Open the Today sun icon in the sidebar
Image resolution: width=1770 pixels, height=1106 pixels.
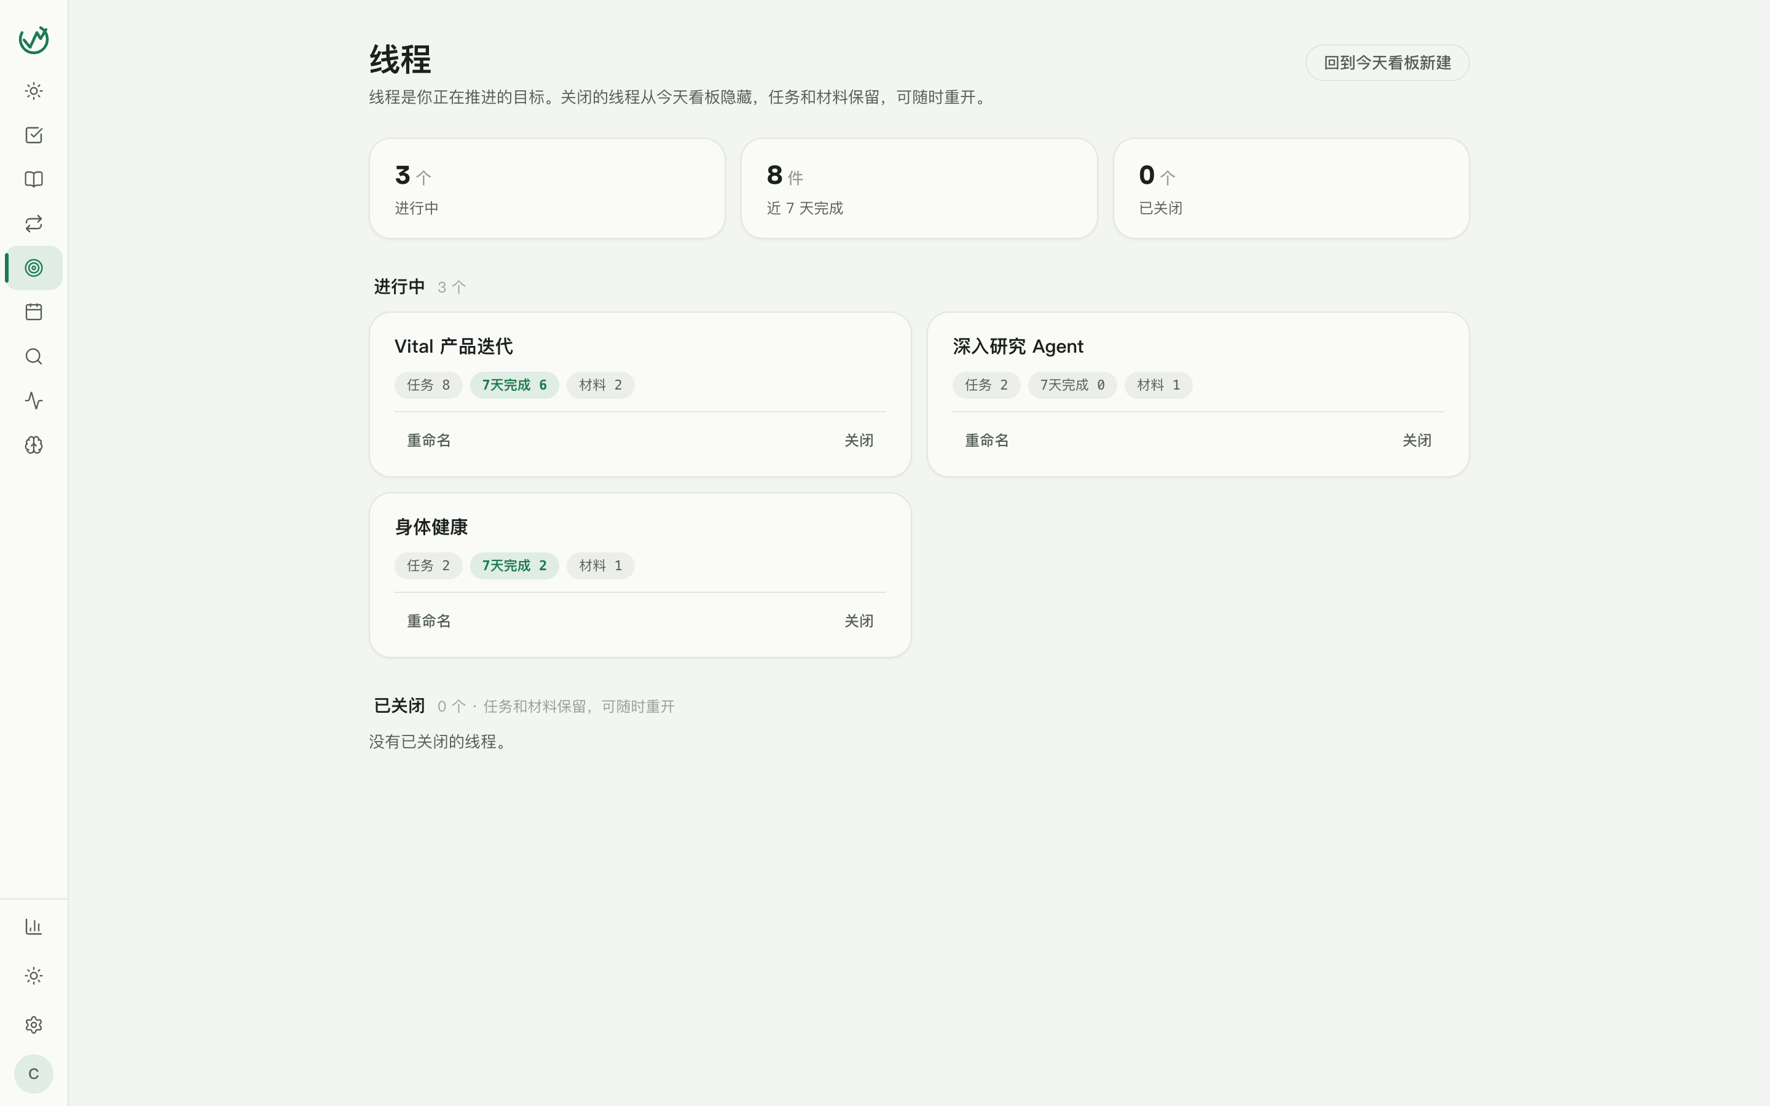coord(34,92)
